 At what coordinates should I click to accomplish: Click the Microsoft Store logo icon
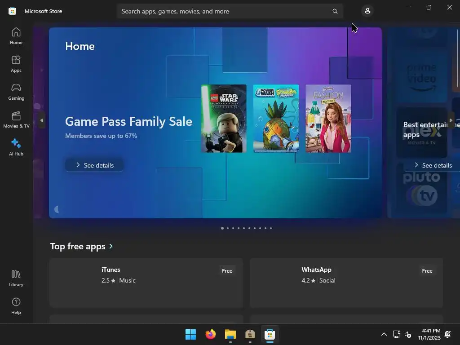point(12,11)
